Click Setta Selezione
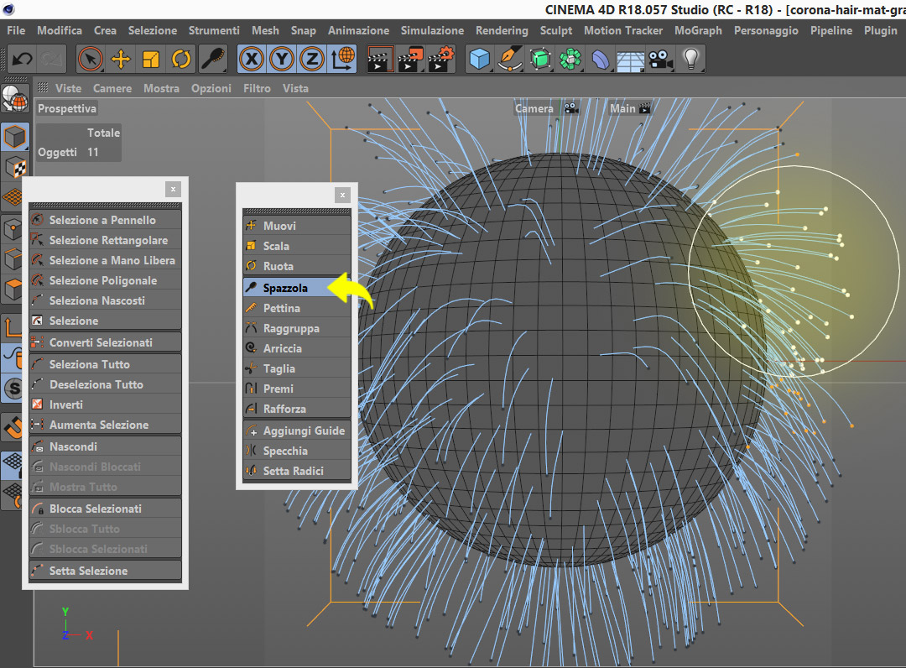 (105, 571)
